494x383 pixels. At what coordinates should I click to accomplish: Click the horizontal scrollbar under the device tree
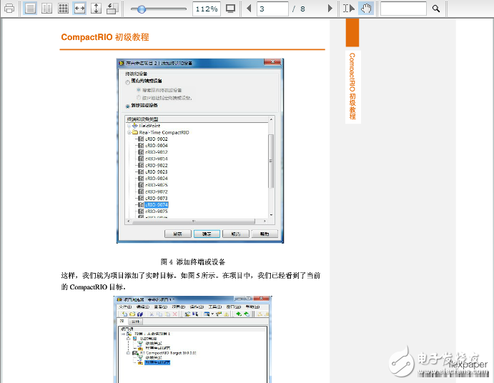(194, 222)
